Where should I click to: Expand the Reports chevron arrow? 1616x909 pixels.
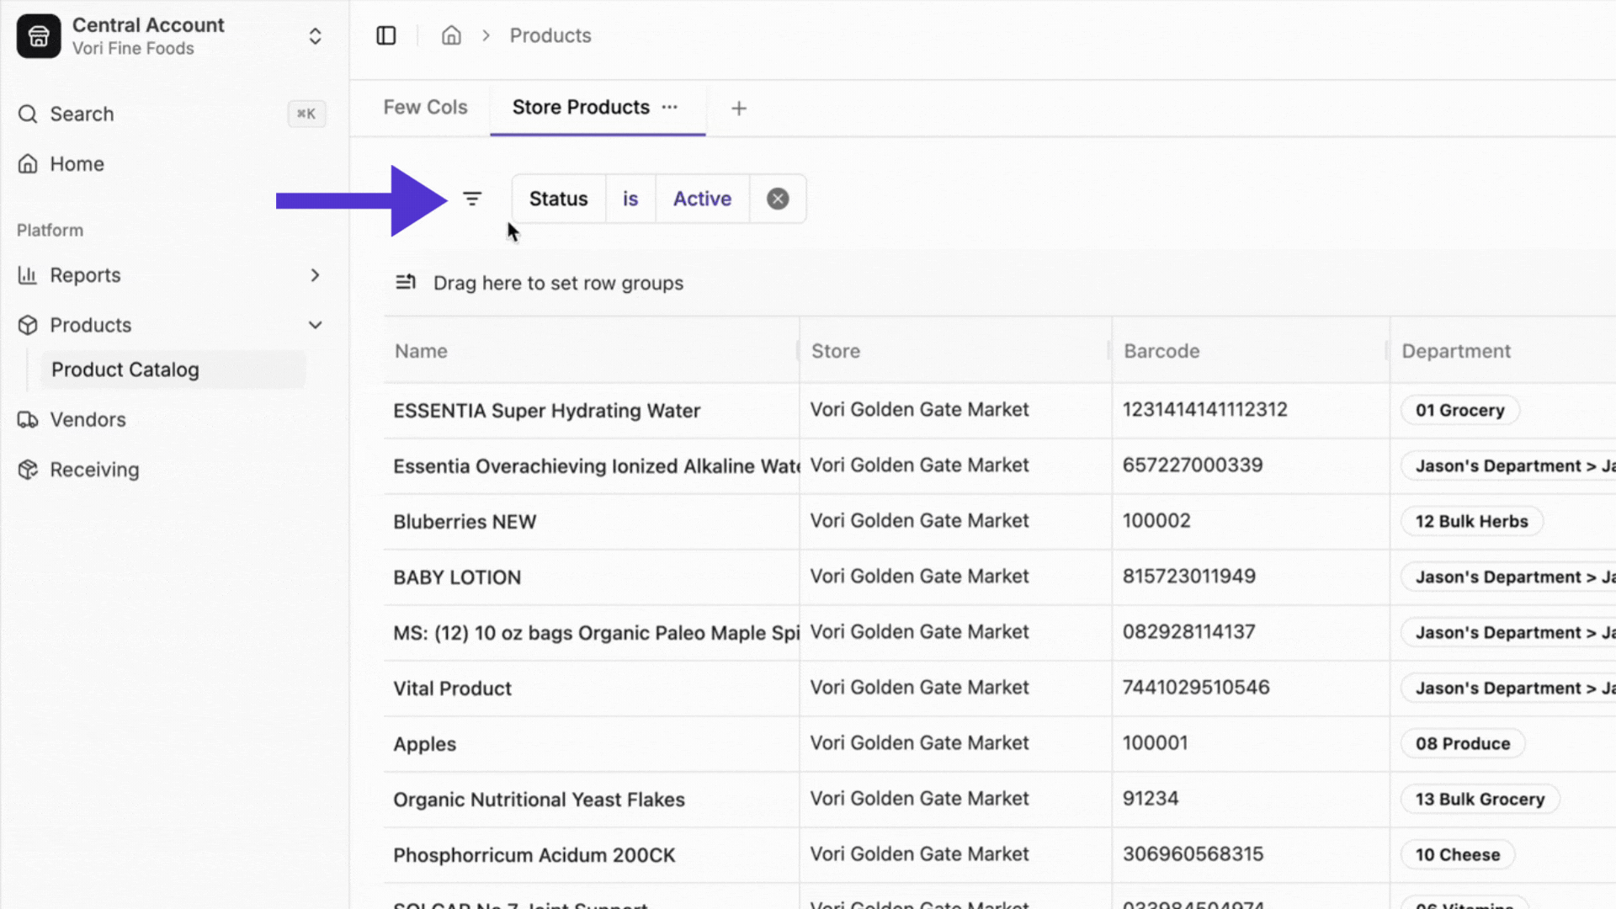(315, 275)
